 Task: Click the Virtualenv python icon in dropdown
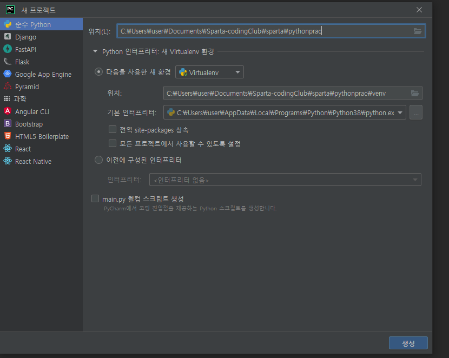pyautogui.click(x=183, y=72)
